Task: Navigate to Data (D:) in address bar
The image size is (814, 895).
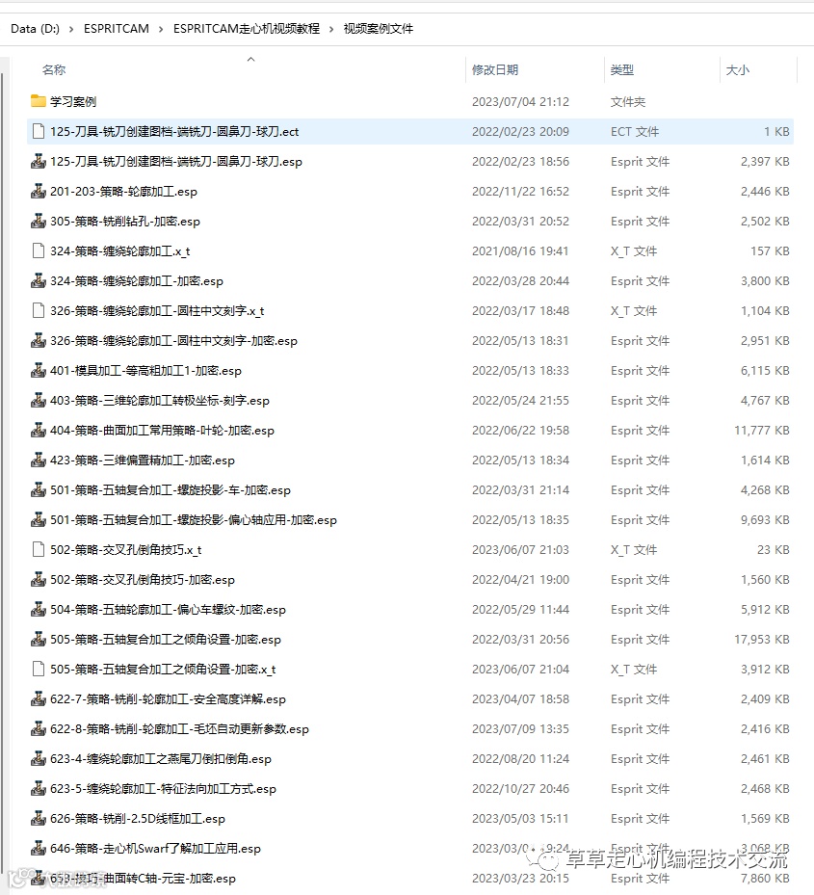Action: [x=35, y=29]
